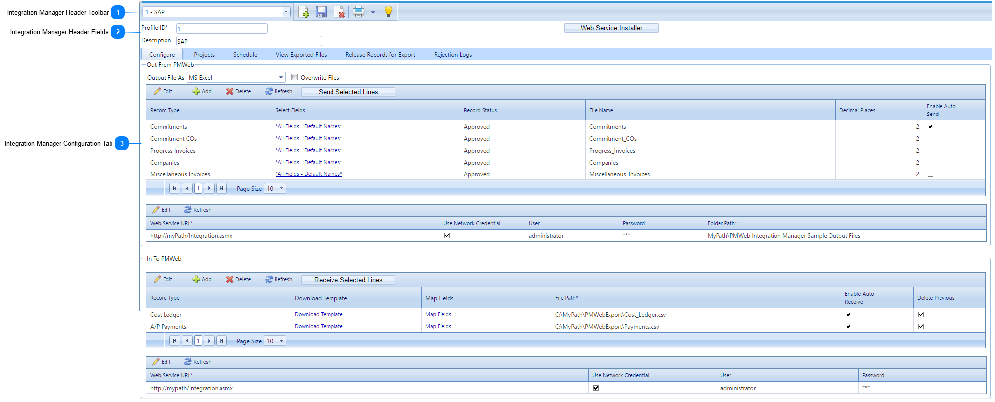Go to next page in Out From PMWeb pager
The image size is (995, 402).
[x=209, y=188]
